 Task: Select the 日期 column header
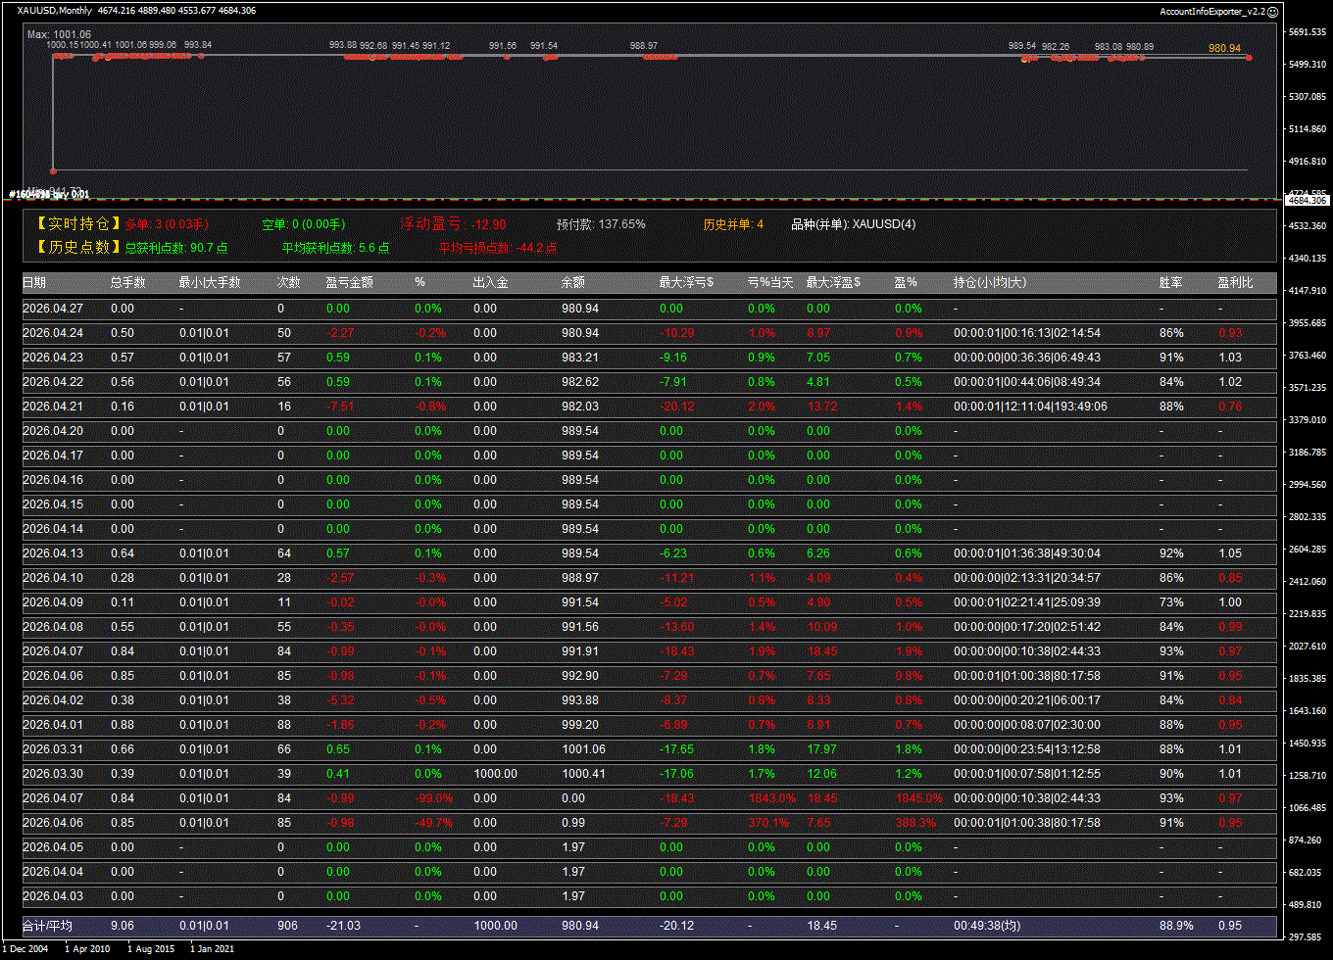click(x=34, y=283)
